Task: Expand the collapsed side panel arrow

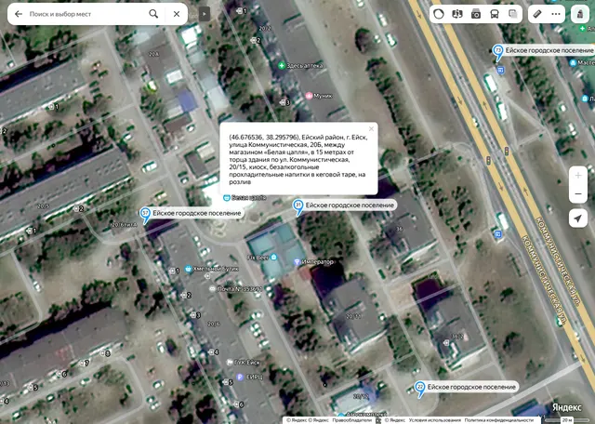Action: [x=205, y=15]
